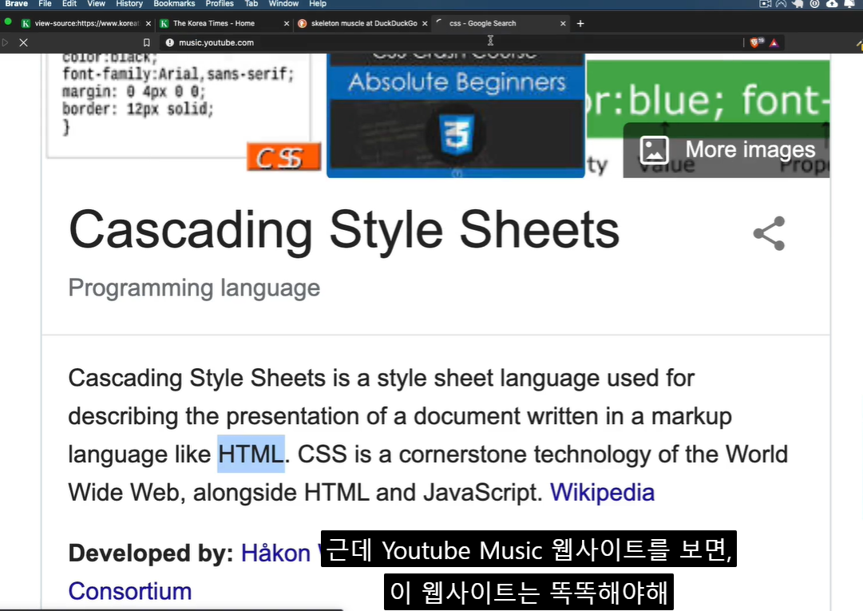Open the Wikipedia link in the description

pos(602,492)
